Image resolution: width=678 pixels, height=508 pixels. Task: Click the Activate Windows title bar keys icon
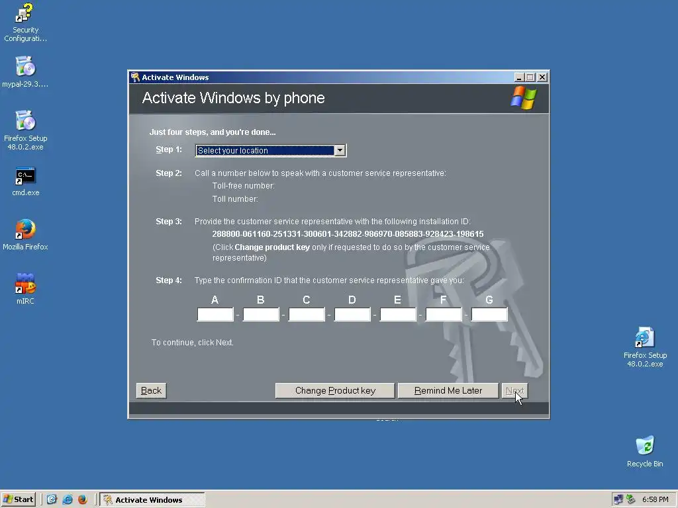coord(135,77)
